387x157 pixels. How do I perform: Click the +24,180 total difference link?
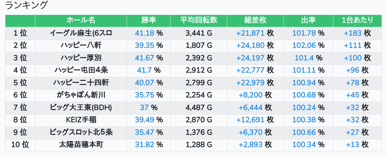(x=250, y=46)
